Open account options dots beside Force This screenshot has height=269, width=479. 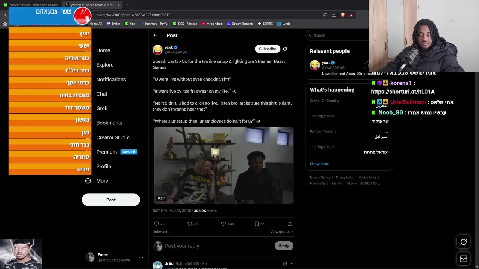141,257
